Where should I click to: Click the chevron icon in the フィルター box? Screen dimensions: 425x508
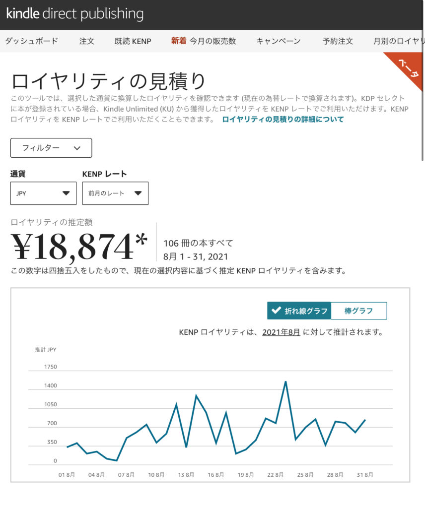[x=77, y=148]
